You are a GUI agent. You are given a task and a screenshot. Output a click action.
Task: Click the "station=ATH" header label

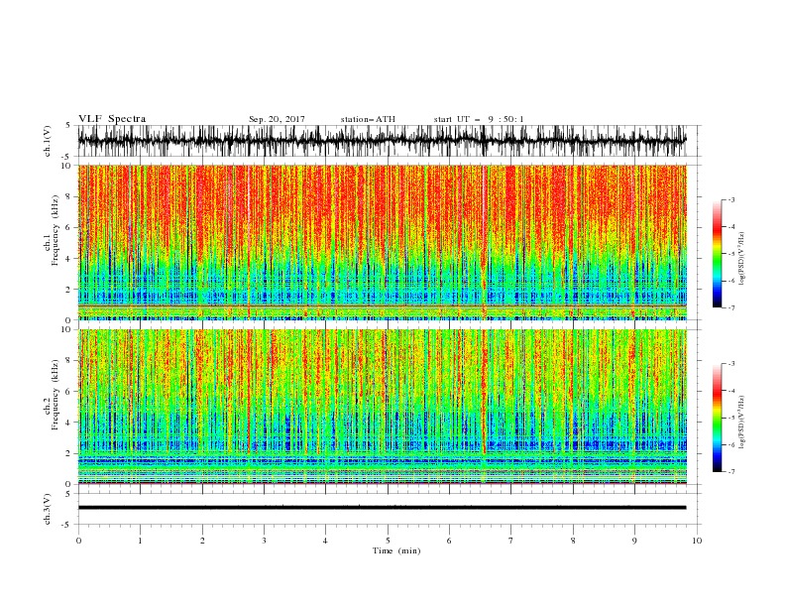(368, 119)
